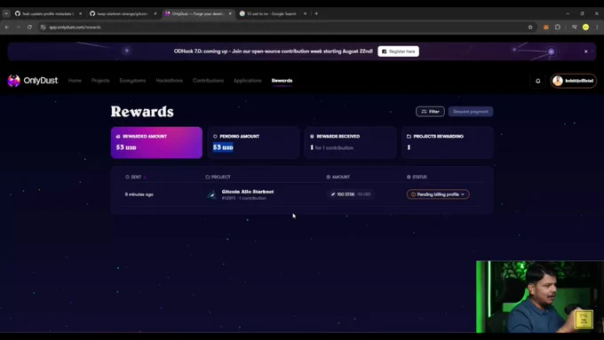Open the user profile avatar menu
The height and width of the screenshot is (340, 604).
[573, 81]
